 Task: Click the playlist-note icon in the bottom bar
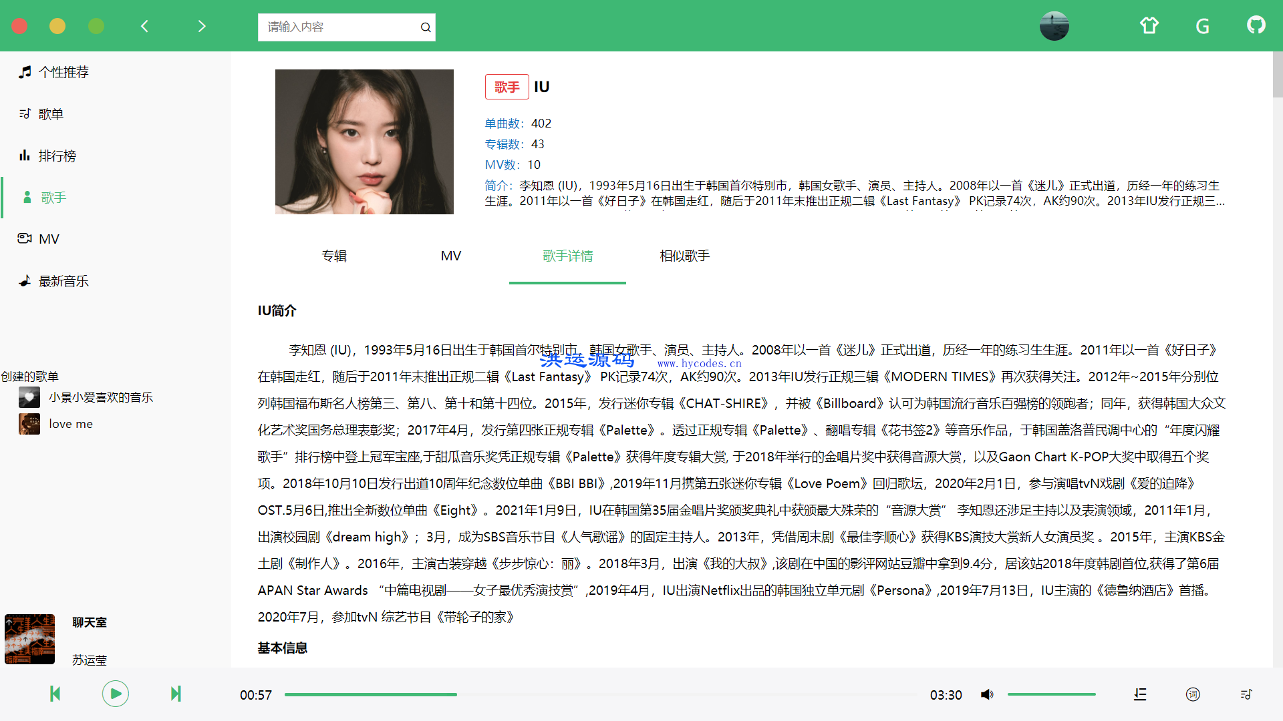click(1246, 695)
